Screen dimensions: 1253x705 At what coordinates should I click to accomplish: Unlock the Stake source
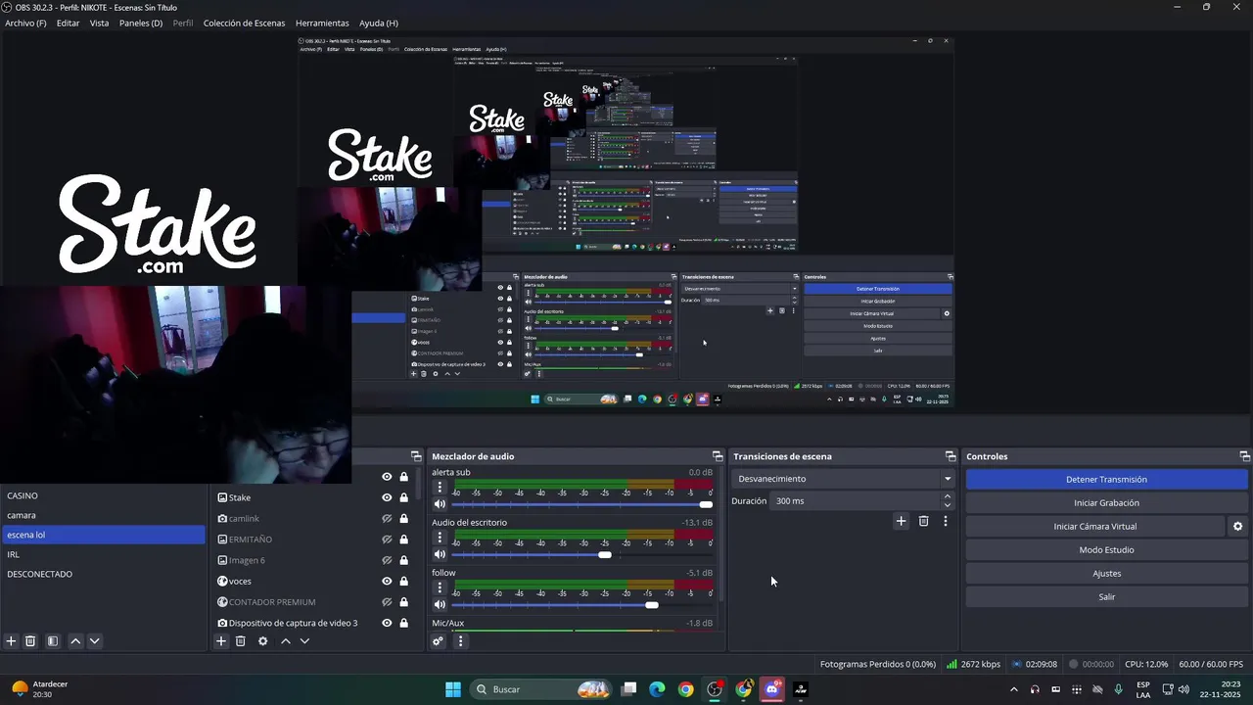coord(403,497)
